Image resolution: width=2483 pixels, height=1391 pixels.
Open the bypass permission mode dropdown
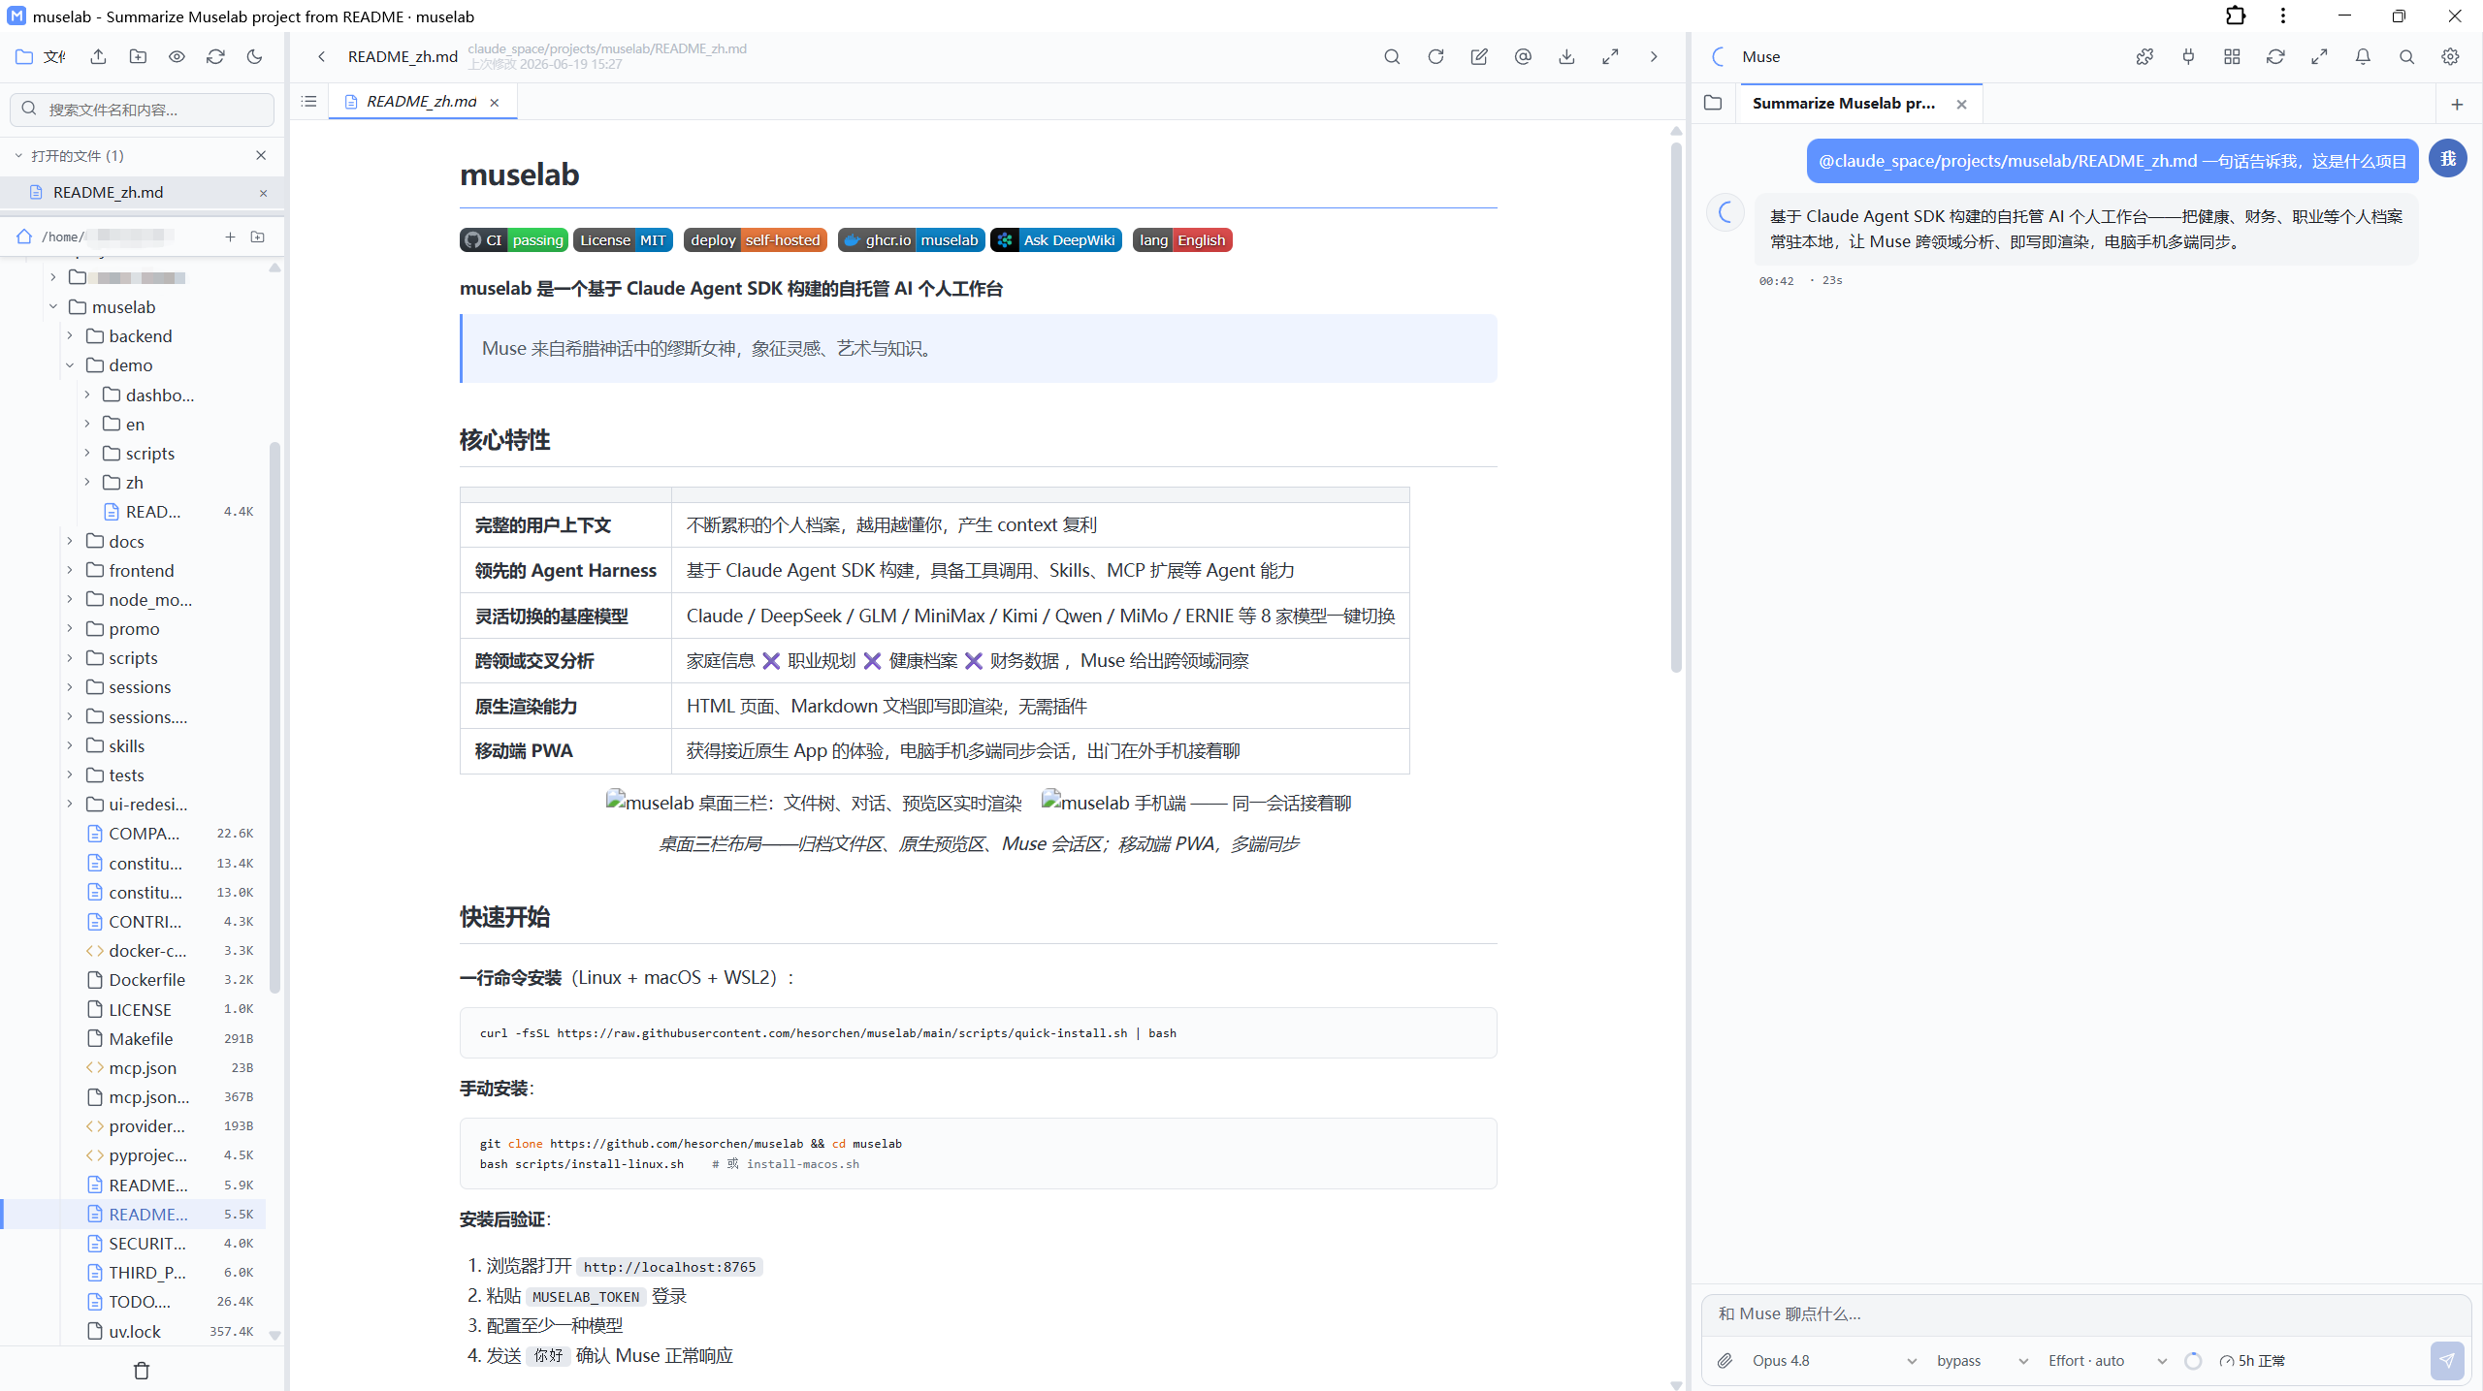click(1982, 1360)
